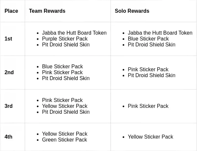Image resolution: width=197 pixels, height=151 pixels.
Task: Click Blue Sticker Pack in 1st place Solo Rewards
Action: pos(148,39)
